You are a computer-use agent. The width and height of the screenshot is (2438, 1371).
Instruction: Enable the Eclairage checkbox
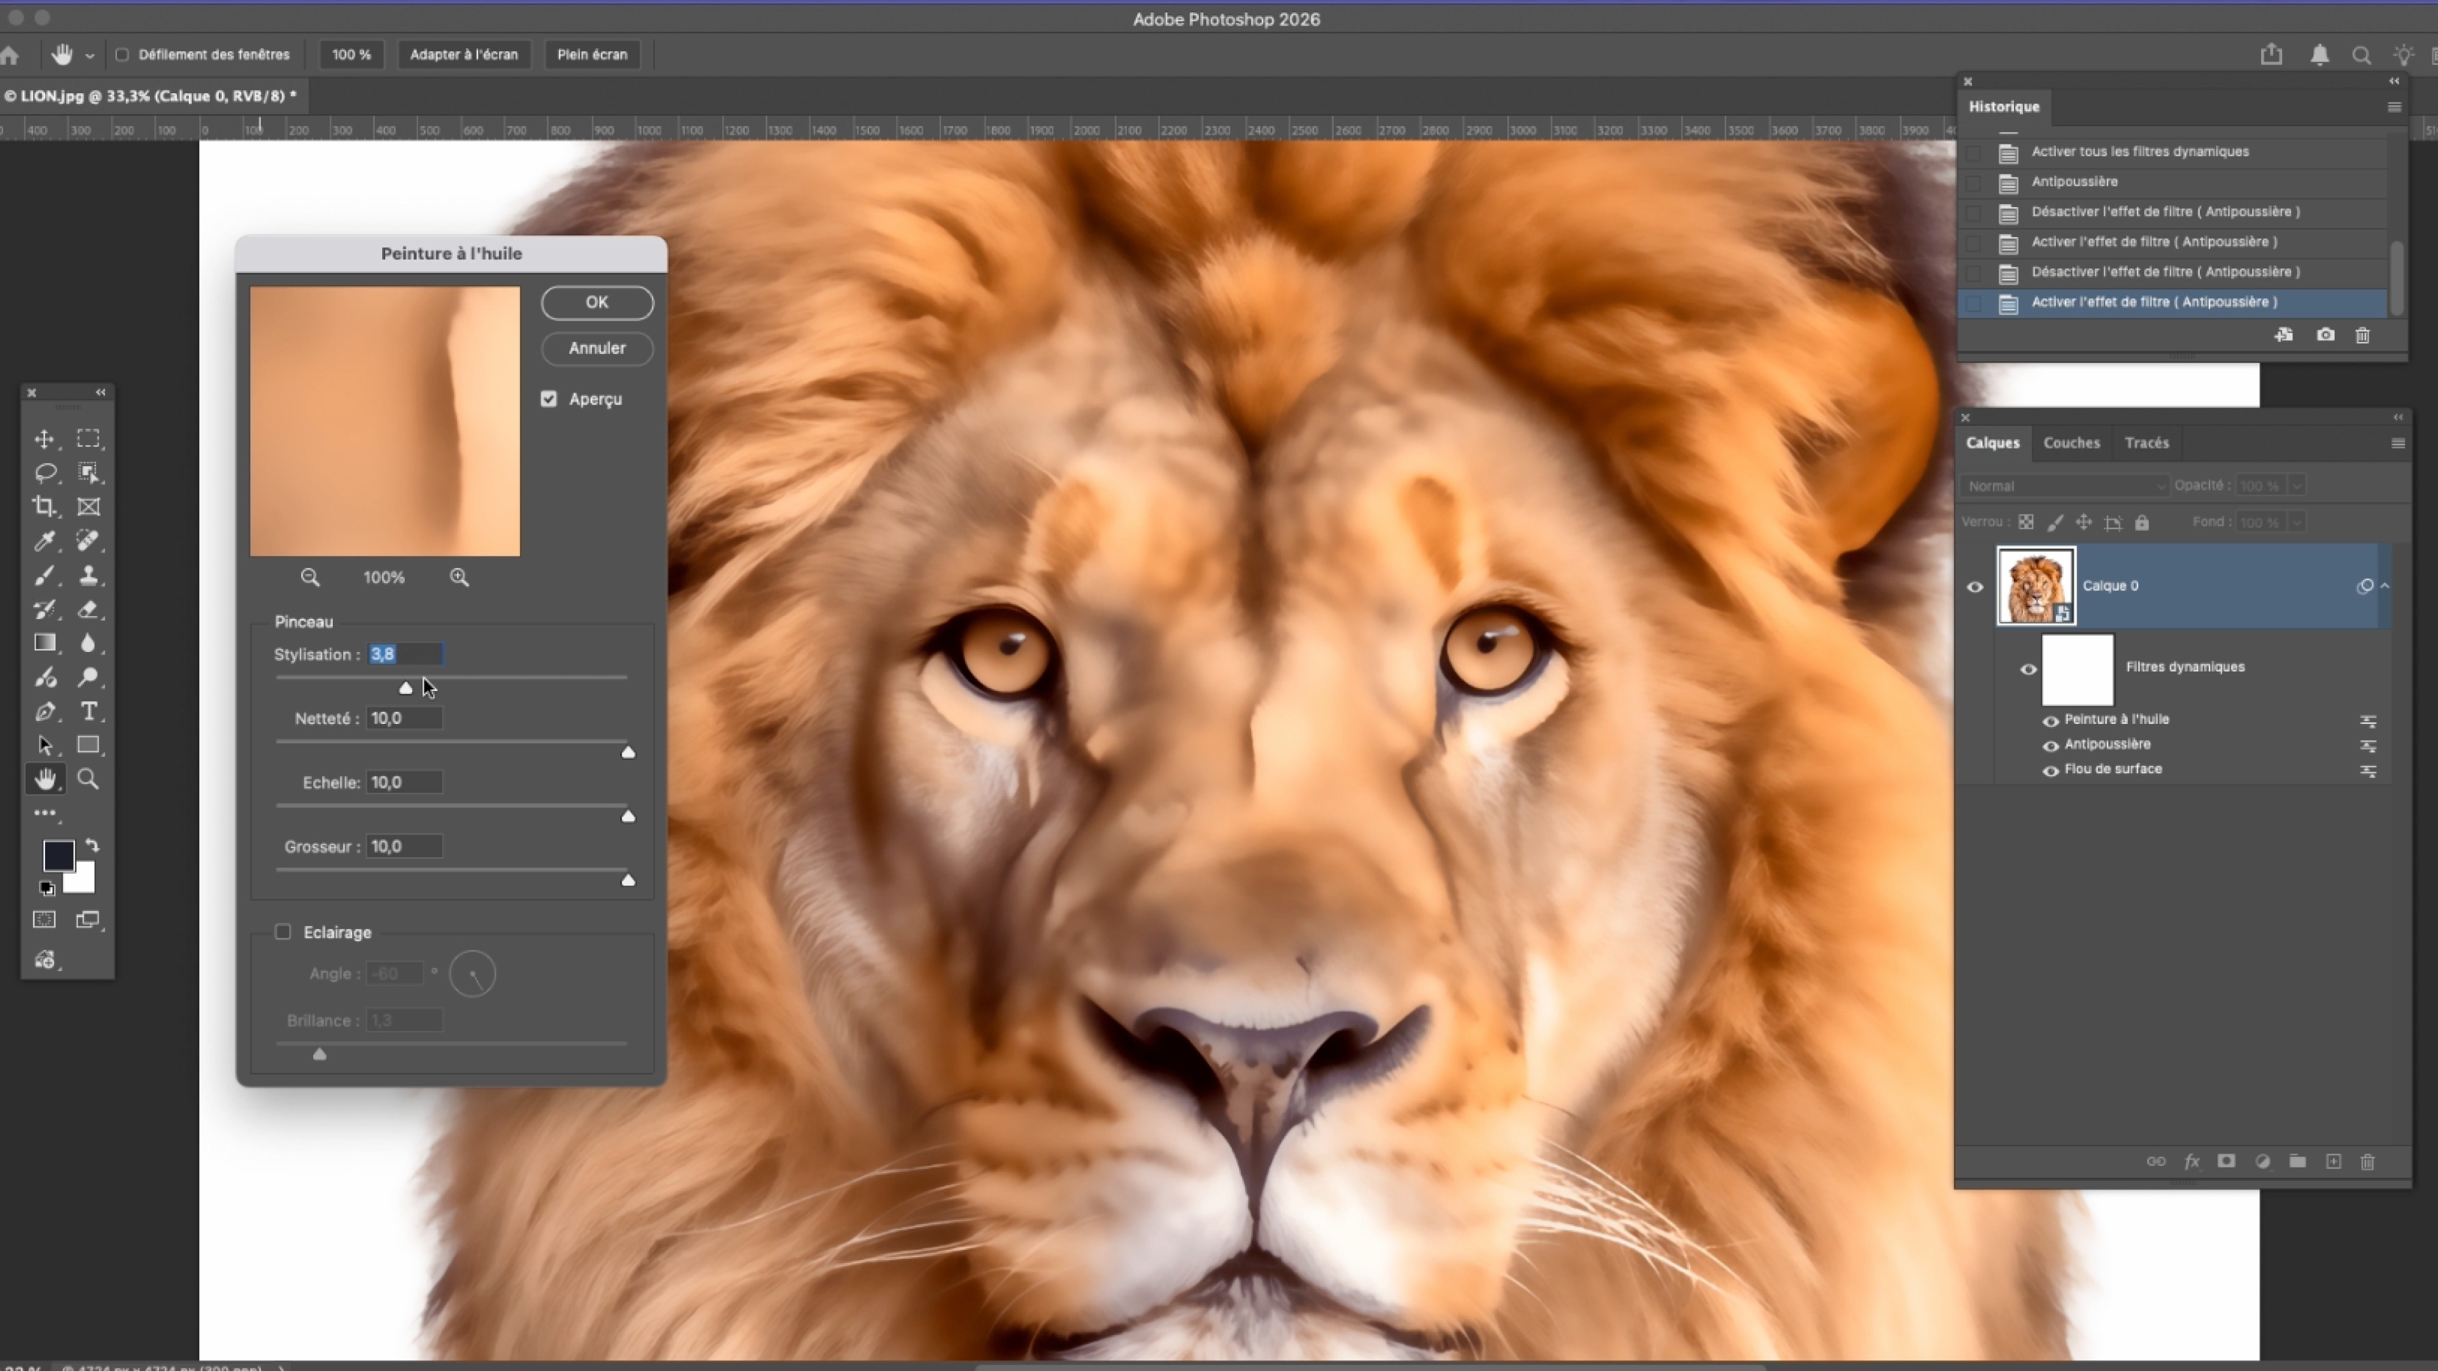pyautogui.click(x=283, y=932)
